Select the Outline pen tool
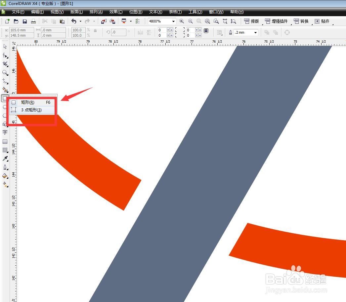Screen dimensions: 346x302 click(x=5, y=167)
